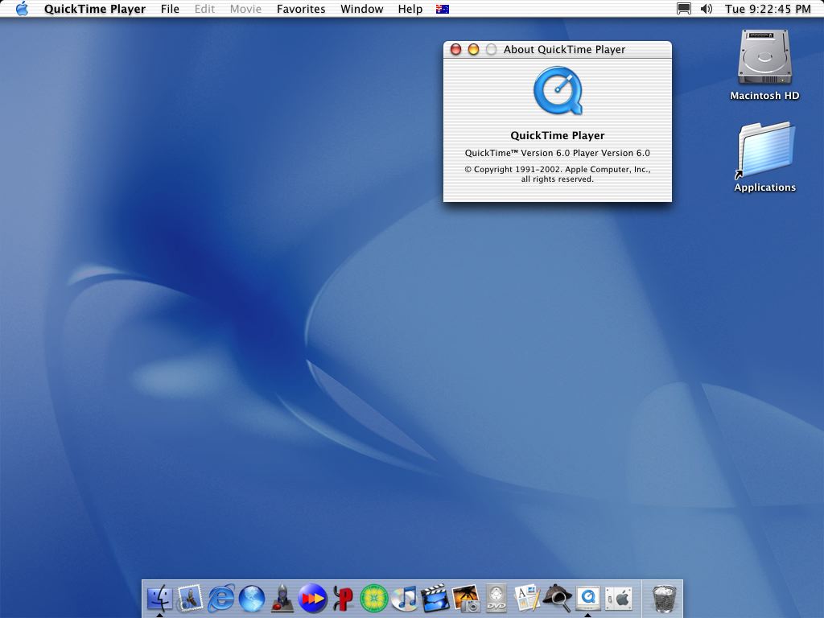This screenshot has height=618, width=824.
Task: Click the About QuickTime Player title bar
Action: click(x=558, y=49)
